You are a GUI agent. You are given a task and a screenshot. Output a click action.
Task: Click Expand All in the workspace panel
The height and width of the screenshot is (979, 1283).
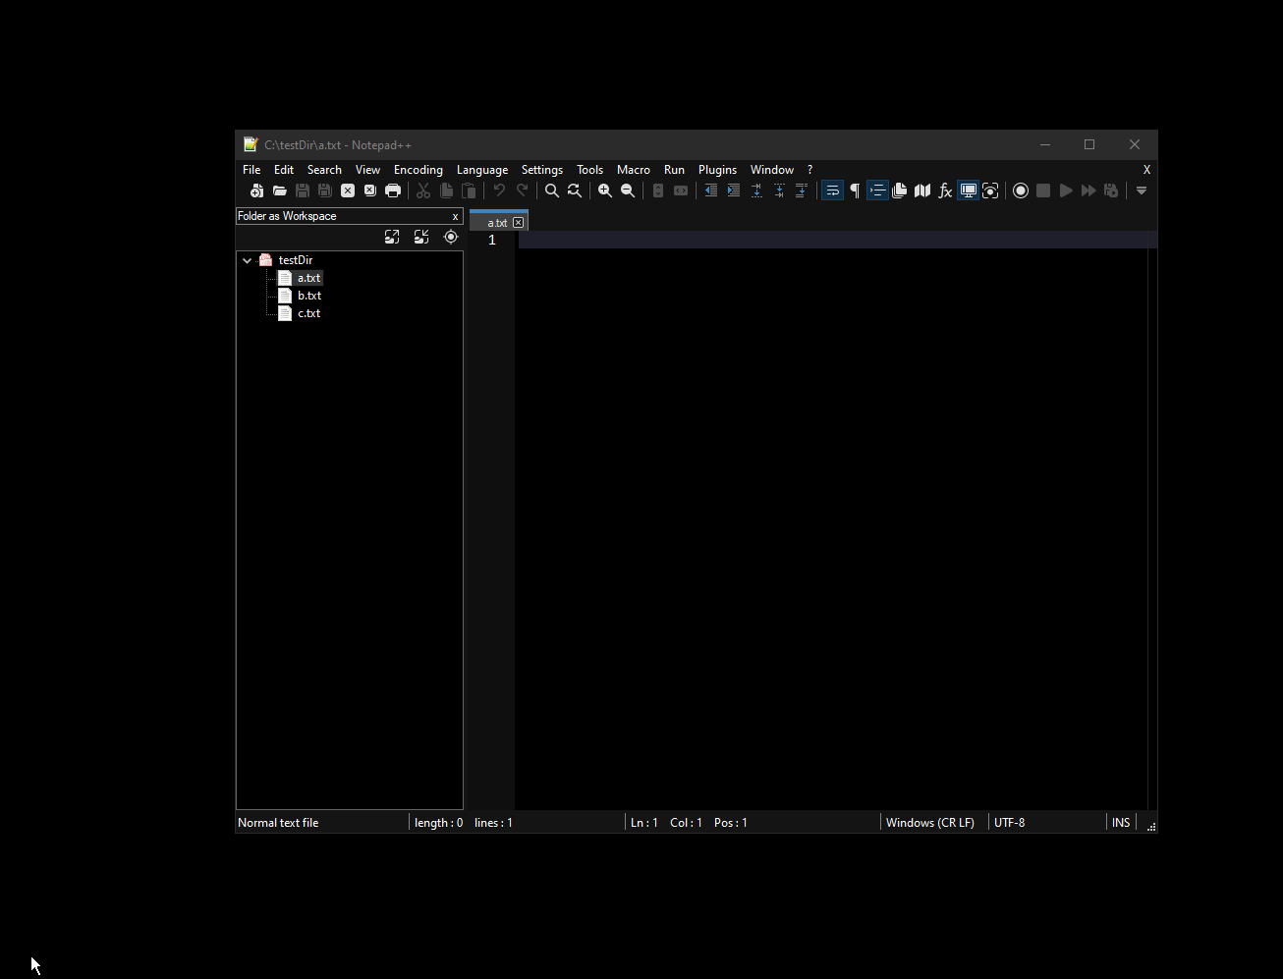pos(392,237)
